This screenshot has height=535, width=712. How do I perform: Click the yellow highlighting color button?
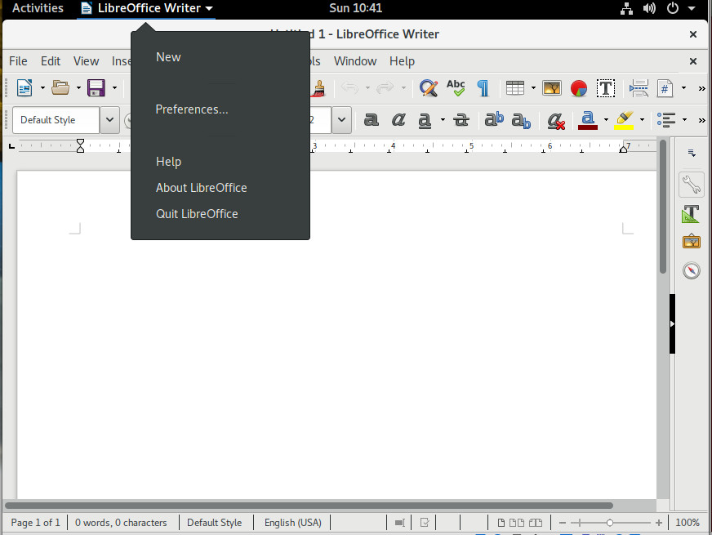coord(624,120)
